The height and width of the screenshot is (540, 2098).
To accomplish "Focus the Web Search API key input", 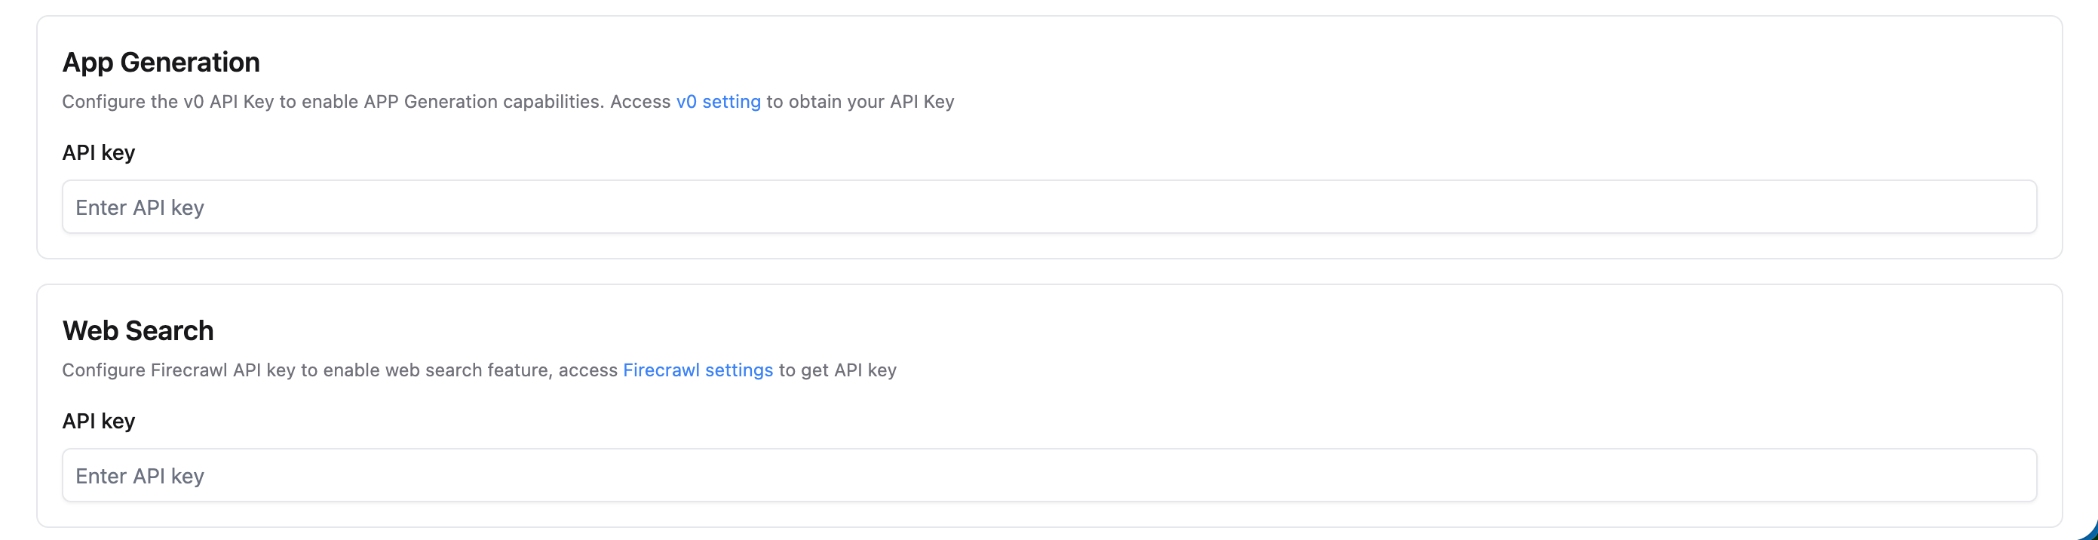I will 1049,475.
